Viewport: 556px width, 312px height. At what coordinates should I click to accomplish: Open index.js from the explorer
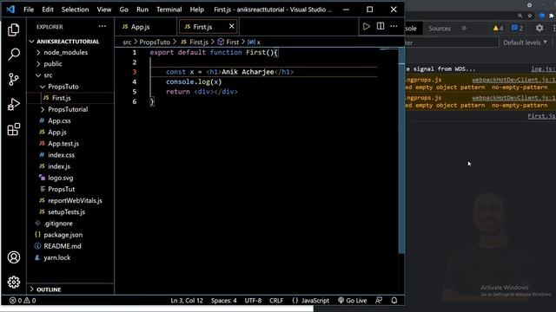pyautogui.click(x=59, y=166)
